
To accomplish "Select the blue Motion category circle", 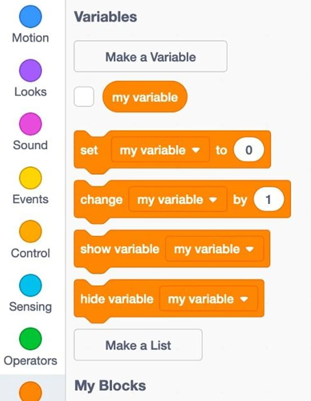I will click(30, 17).
